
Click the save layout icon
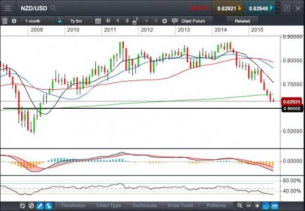135,21
